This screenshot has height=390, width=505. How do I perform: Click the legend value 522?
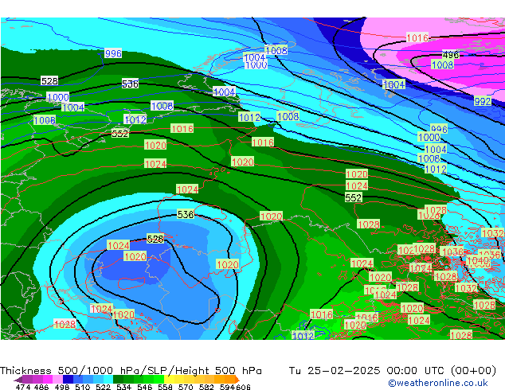[103, 387]
